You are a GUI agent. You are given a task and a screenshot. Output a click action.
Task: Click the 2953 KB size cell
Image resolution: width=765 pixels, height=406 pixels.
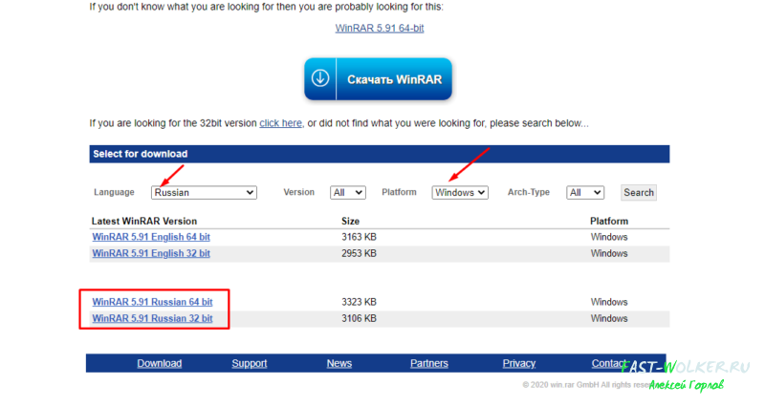coord(359,253)
